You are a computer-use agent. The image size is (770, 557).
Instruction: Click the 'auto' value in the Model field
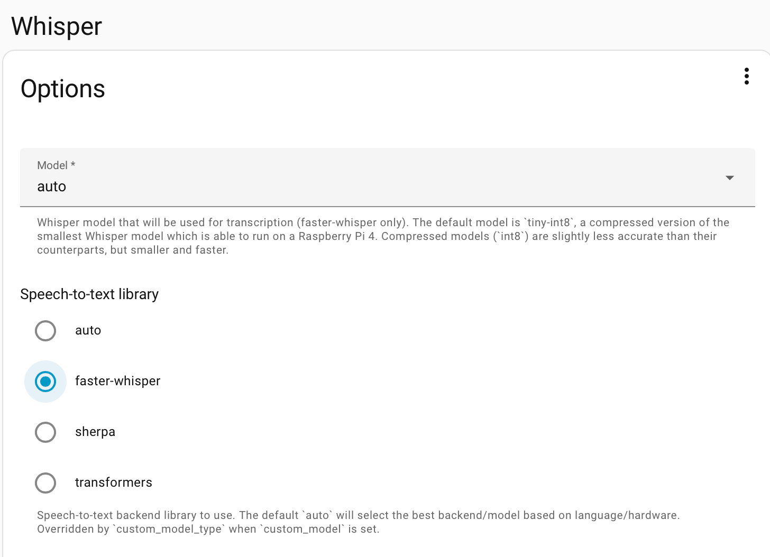(51, 187)
